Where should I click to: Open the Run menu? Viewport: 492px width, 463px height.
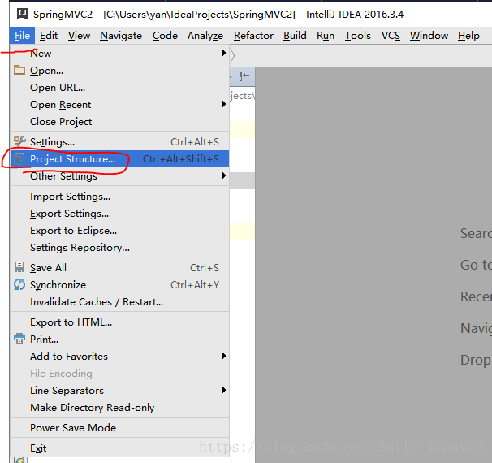[x=326, y=36]
